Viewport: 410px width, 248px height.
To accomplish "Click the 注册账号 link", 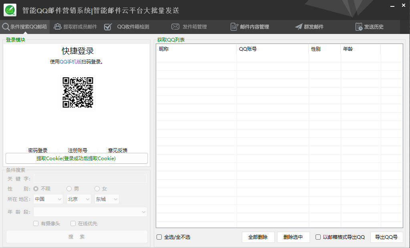I will click(78, 151).
